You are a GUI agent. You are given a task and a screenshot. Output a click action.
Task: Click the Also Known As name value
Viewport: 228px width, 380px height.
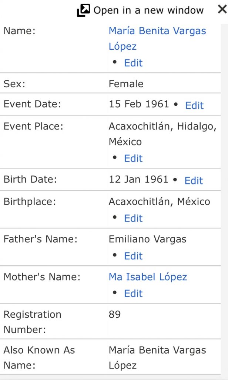[157, 350]
